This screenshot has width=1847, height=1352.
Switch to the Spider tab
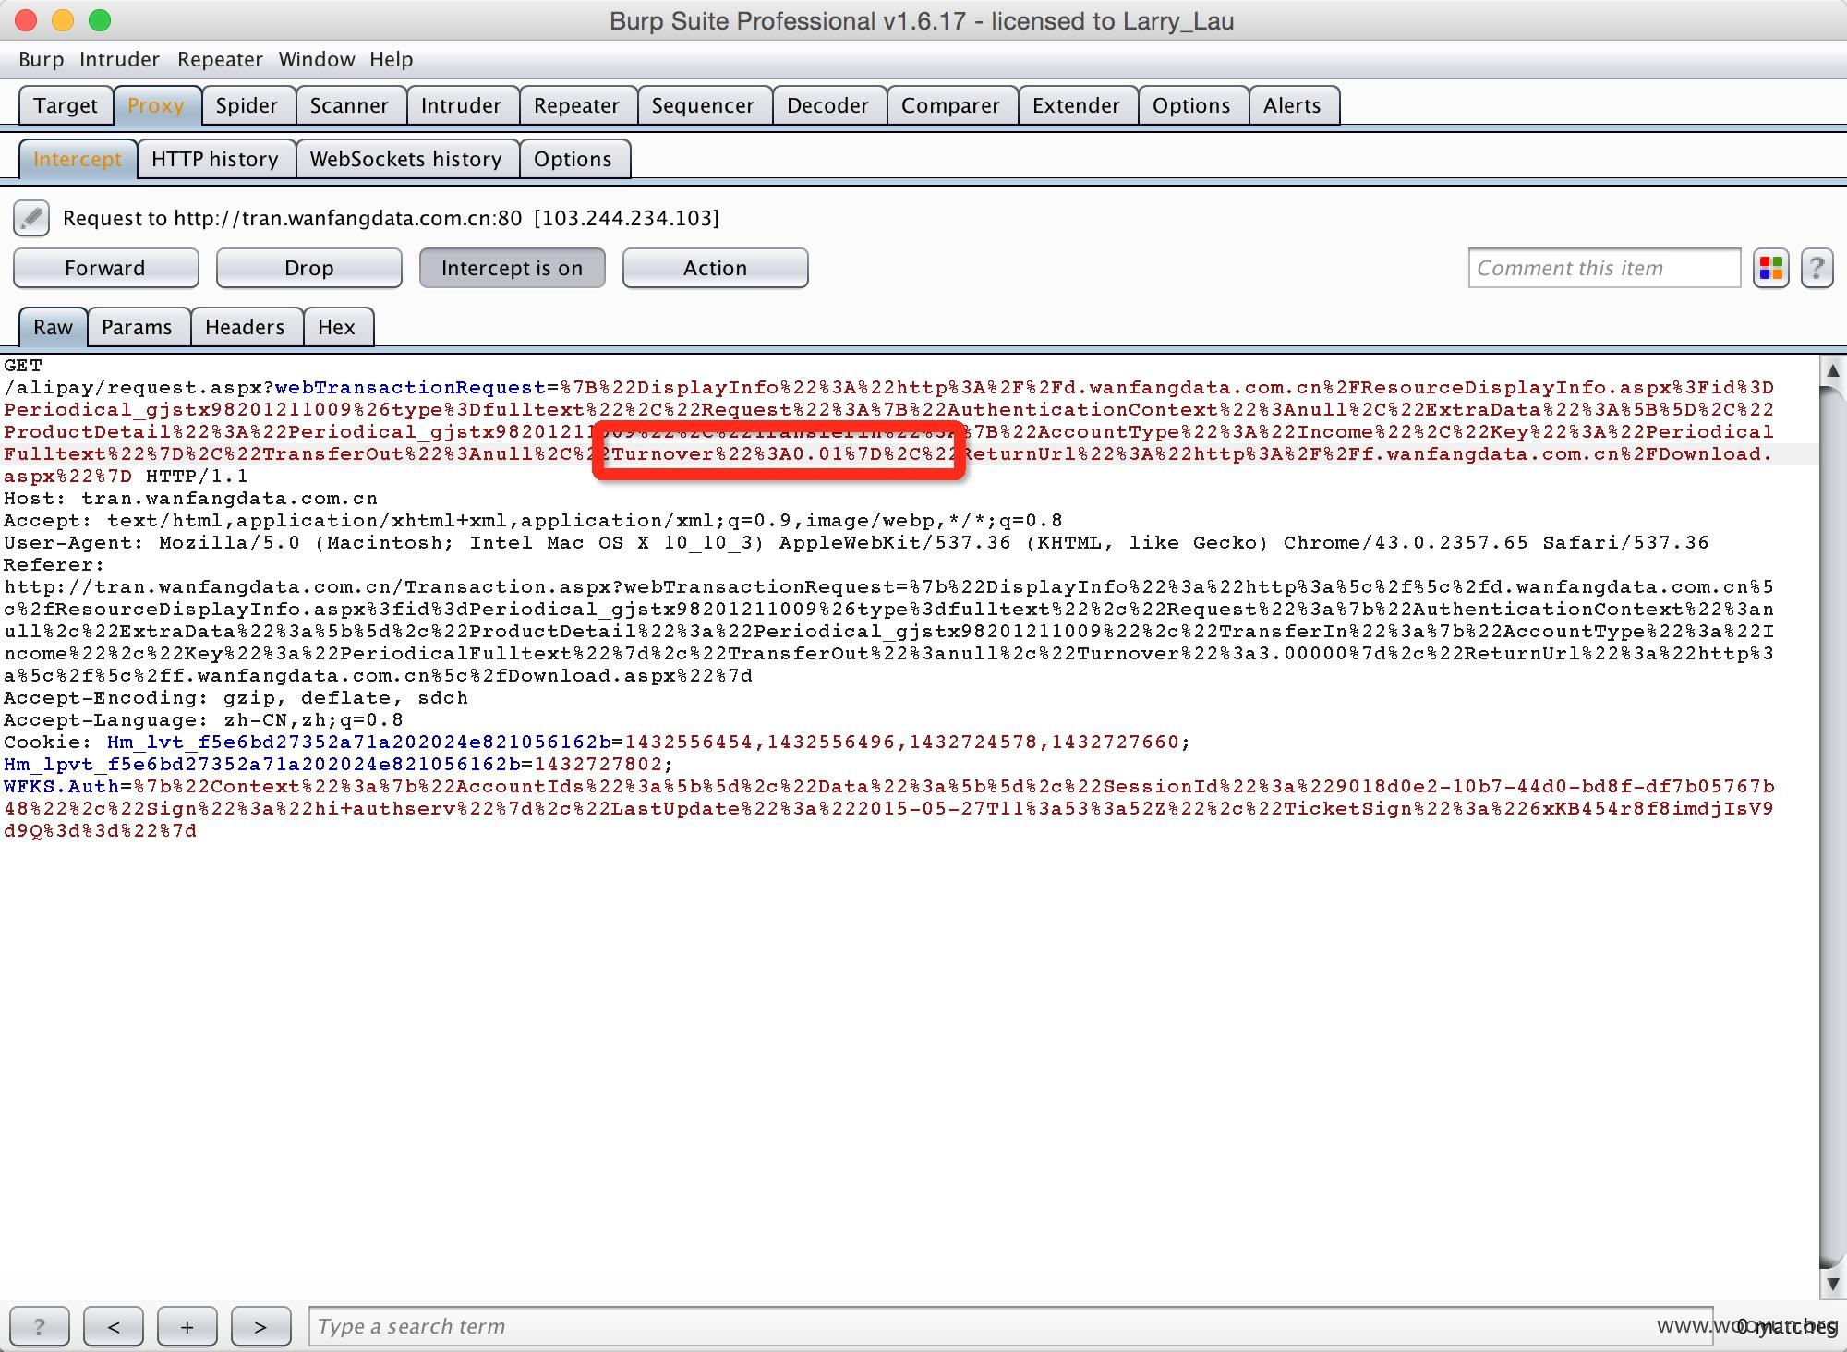click(x=247, y=105)
